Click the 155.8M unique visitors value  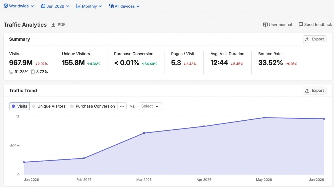(x=73, y=63)
